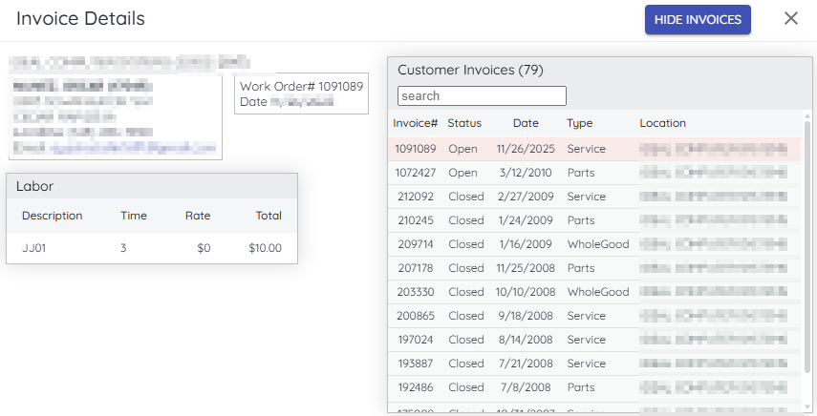Select invoice 192486 Parts row

point(416,387)
